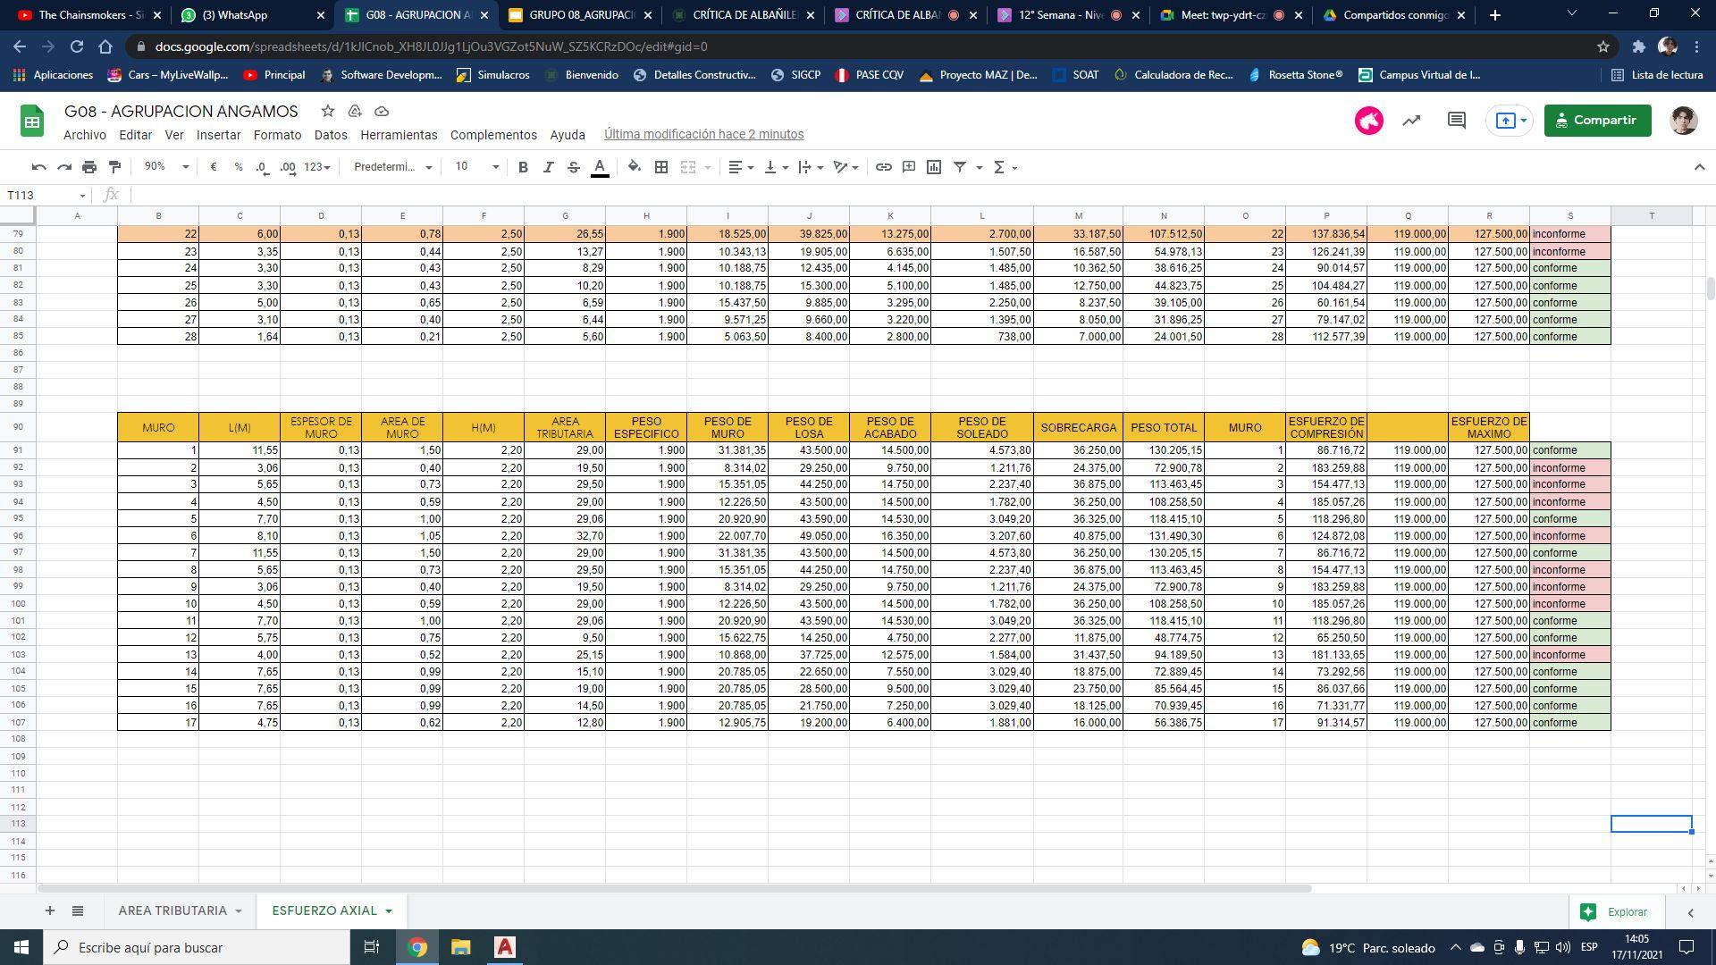Open the Formato menu

tap(277, 135)
